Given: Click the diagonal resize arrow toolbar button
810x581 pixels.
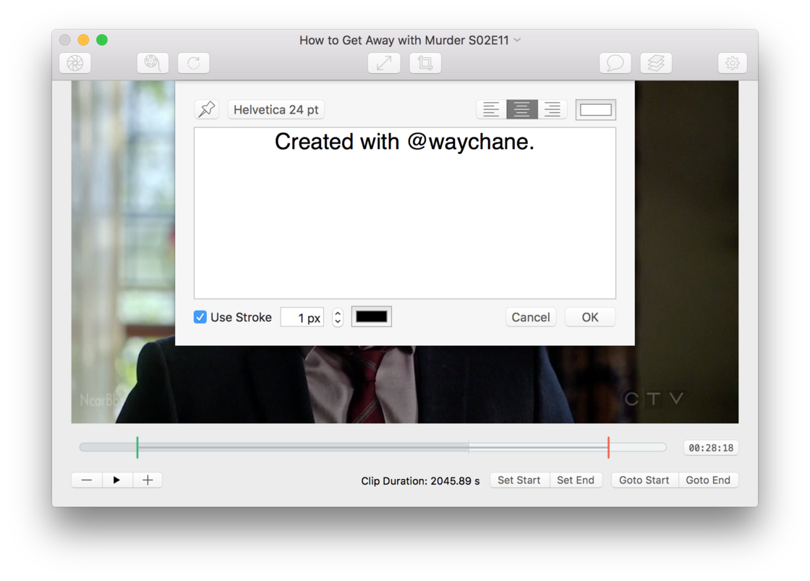Looking at the screenshot, I should (384, 63).
